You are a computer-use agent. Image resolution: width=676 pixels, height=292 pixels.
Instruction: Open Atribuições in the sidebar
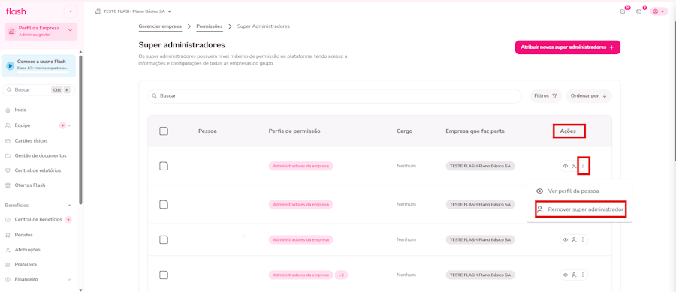[27, 249]
